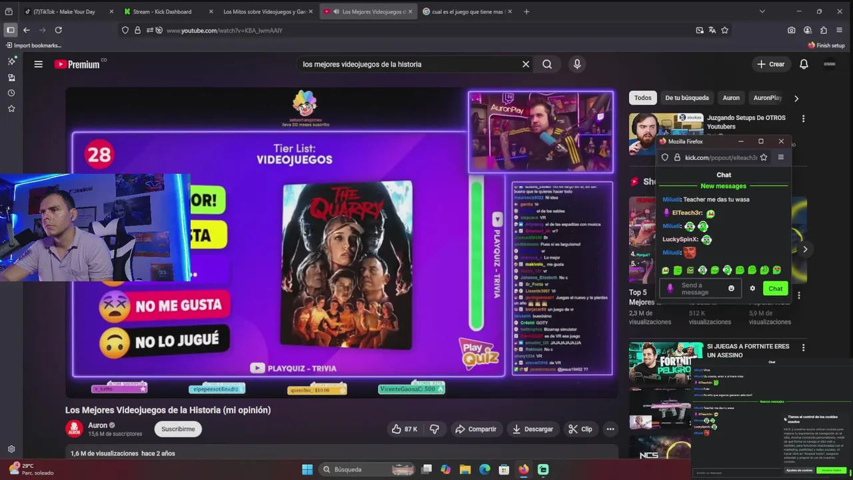The width and height of the screenshot is (853, 480).
Task: Open File Explorer from the taskbar
Action: (465, 469)
